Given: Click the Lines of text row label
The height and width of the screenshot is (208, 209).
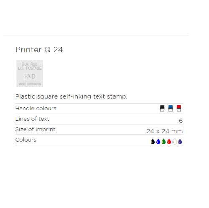Looking at the screenshot, I should coord(32,119).
